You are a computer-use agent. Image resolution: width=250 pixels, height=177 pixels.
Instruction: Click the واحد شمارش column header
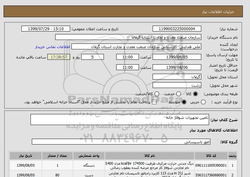click(x=89, y=156)
